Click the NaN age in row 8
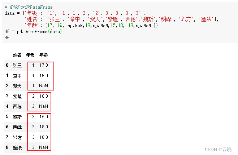Screen dimensions: 238x155 [44, 147]
